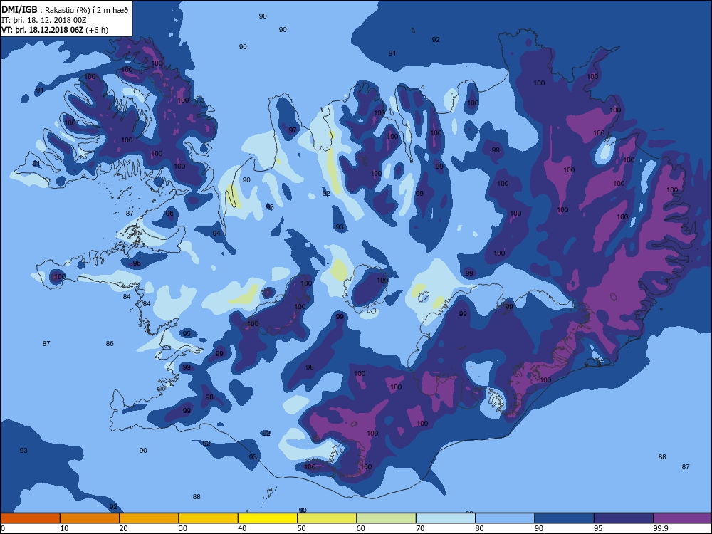This screenshot has height=534, width=712.
Task: Select the light blue 80–90 legend swatch
Action: 505,518
